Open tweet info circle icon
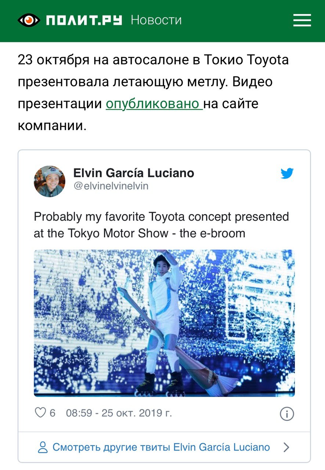Image resolution: width=325 pixels, height=470 pixels. coord(287,414)
